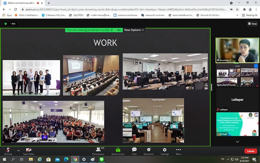Screen dimensions: 260x163
Task: Open the blue options button on Agriculture Faculty tile
Action: [256, 66]
